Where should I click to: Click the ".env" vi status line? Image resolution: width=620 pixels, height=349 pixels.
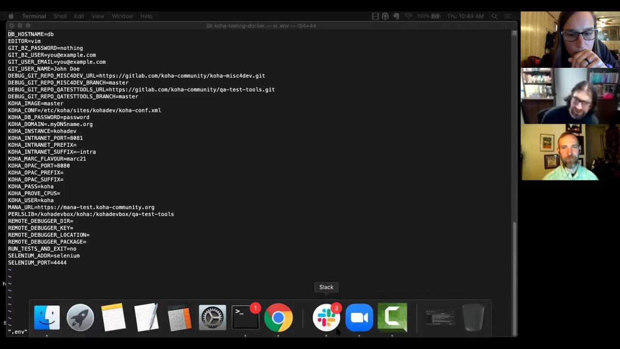pos(17,332)
